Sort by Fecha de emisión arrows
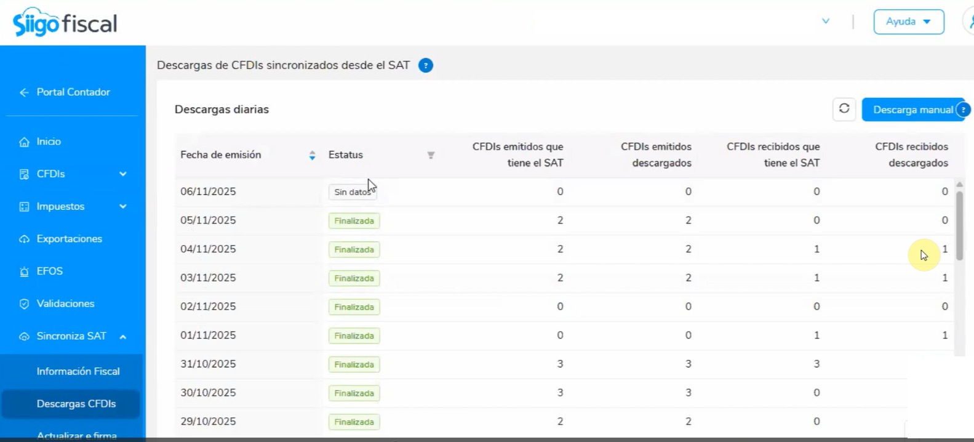974x442 pixels. click(x=312, y=155)
